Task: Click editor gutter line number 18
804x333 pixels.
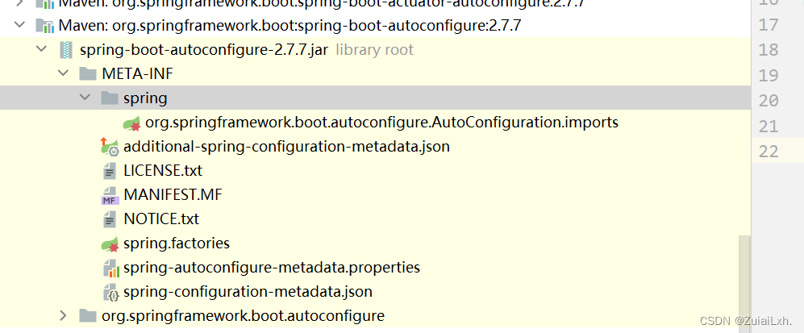Action: click(x=768, y=50)
